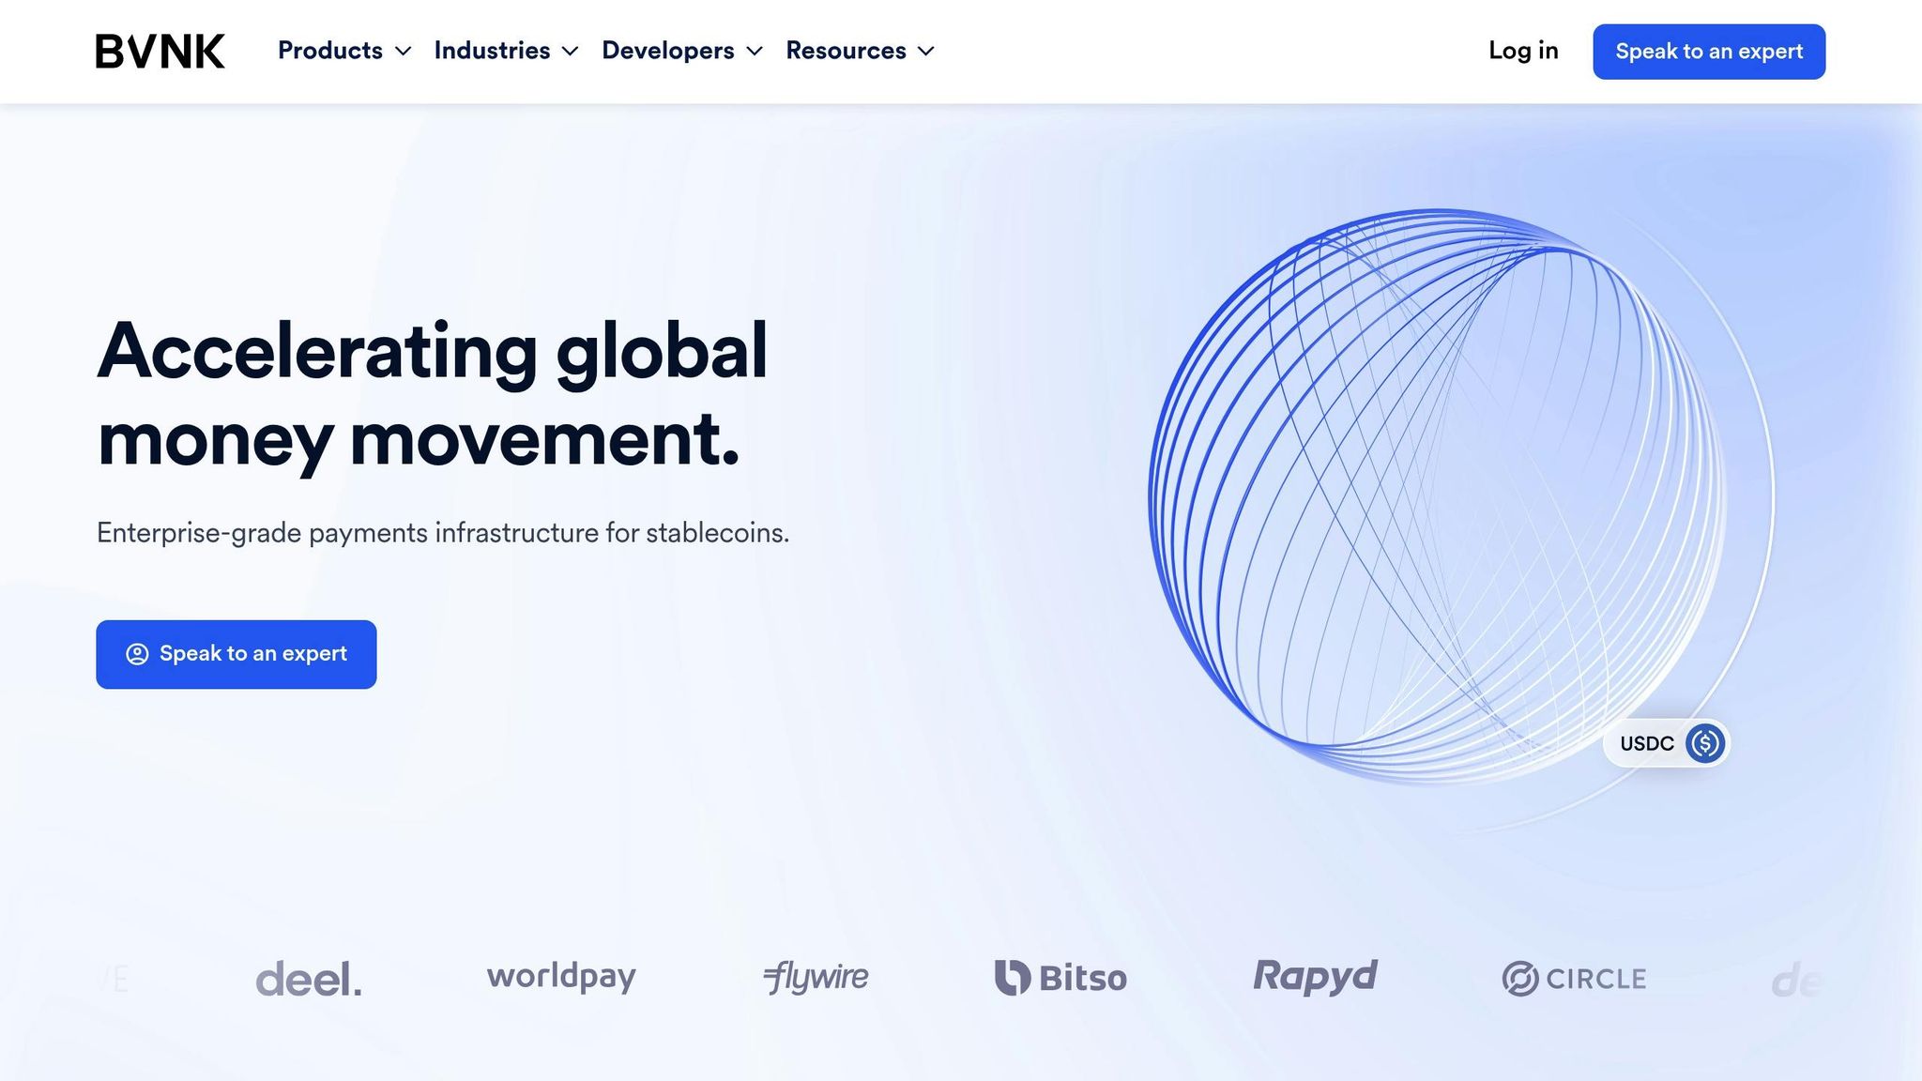Click the hero Speak to an expert button

[236, 654]
